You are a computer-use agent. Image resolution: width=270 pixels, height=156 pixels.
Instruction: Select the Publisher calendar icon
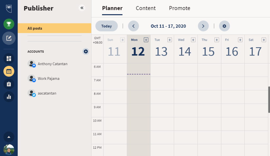tap(9, 71)
